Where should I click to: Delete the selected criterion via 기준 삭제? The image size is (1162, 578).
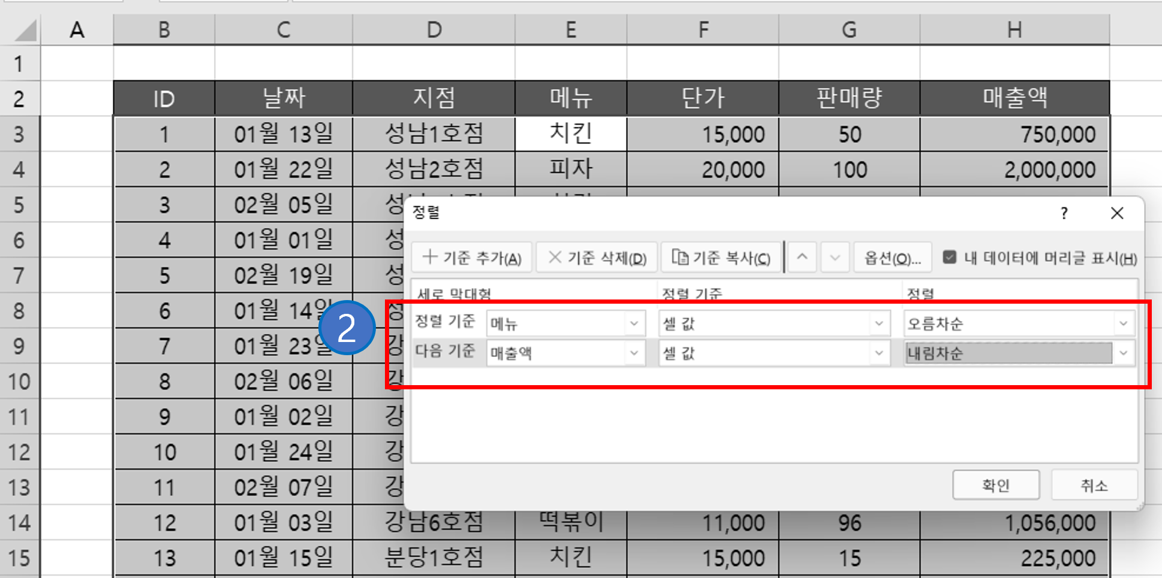[596, 257]
